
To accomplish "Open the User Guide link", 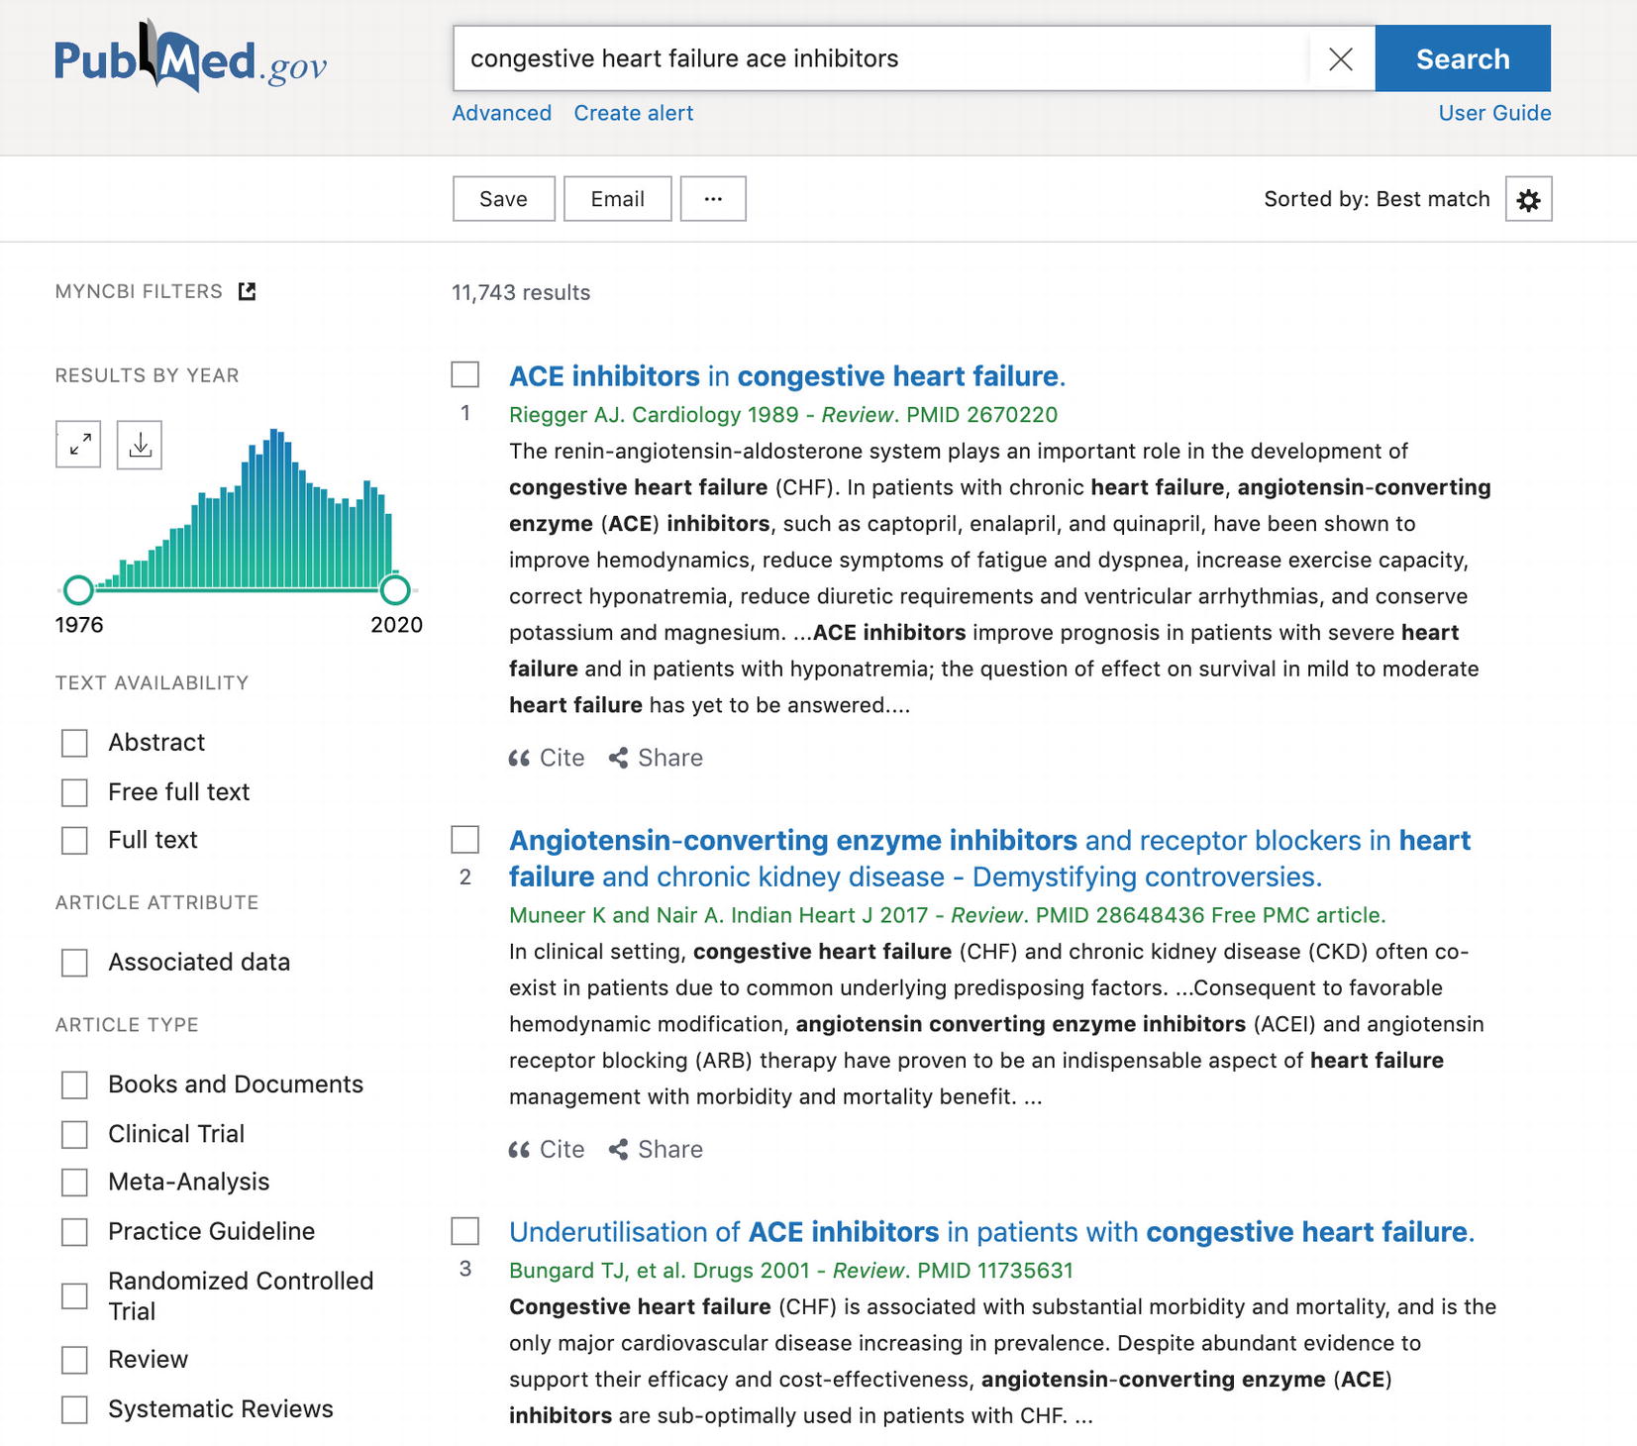I will 1493,113.
